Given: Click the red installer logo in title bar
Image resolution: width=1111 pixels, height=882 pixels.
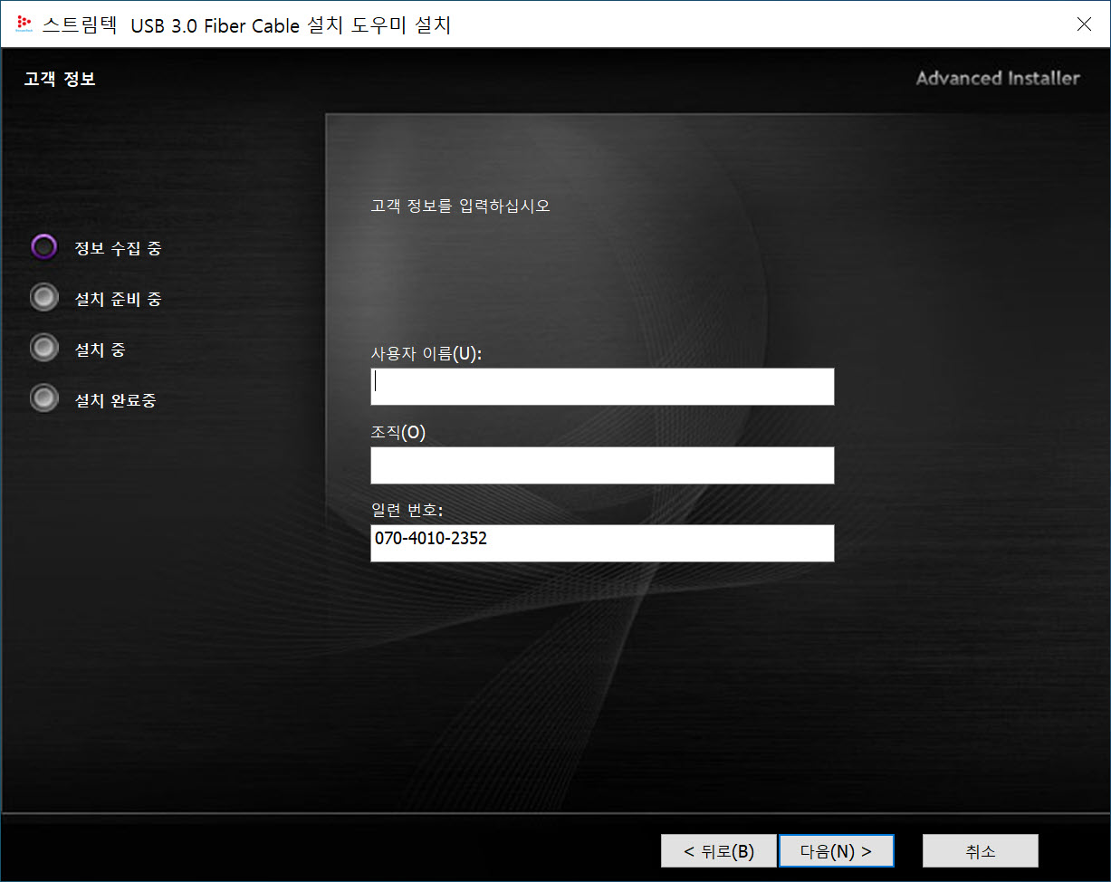Looking at the screenshot, I should (25, 24).
